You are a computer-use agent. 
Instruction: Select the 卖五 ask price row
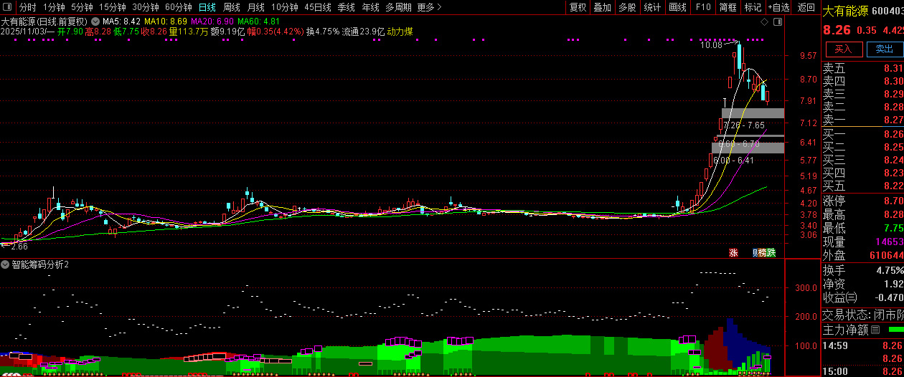click(862, 68)
